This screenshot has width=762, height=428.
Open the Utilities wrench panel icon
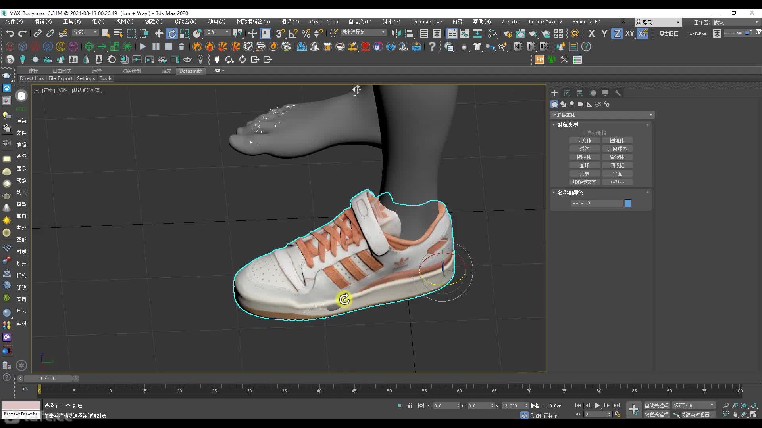pos(618,93)
